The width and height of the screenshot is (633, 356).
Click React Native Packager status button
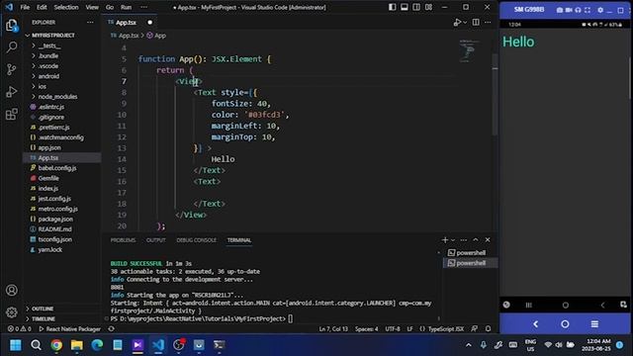[69, 329]
